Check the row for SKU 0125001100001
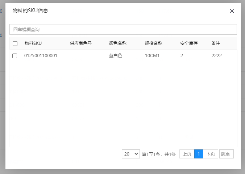This screenshot has height=174, width=245. pyautogui.click(x=15, y=56)
